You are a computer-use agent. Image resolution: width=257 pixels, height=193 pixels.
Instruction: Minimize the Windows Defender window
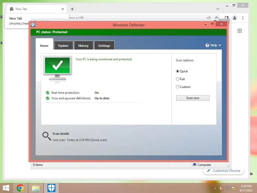coord(206,24)
